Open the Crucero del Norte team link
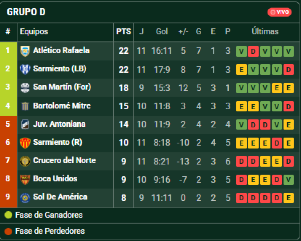301x241 pixels. [64, 161]
